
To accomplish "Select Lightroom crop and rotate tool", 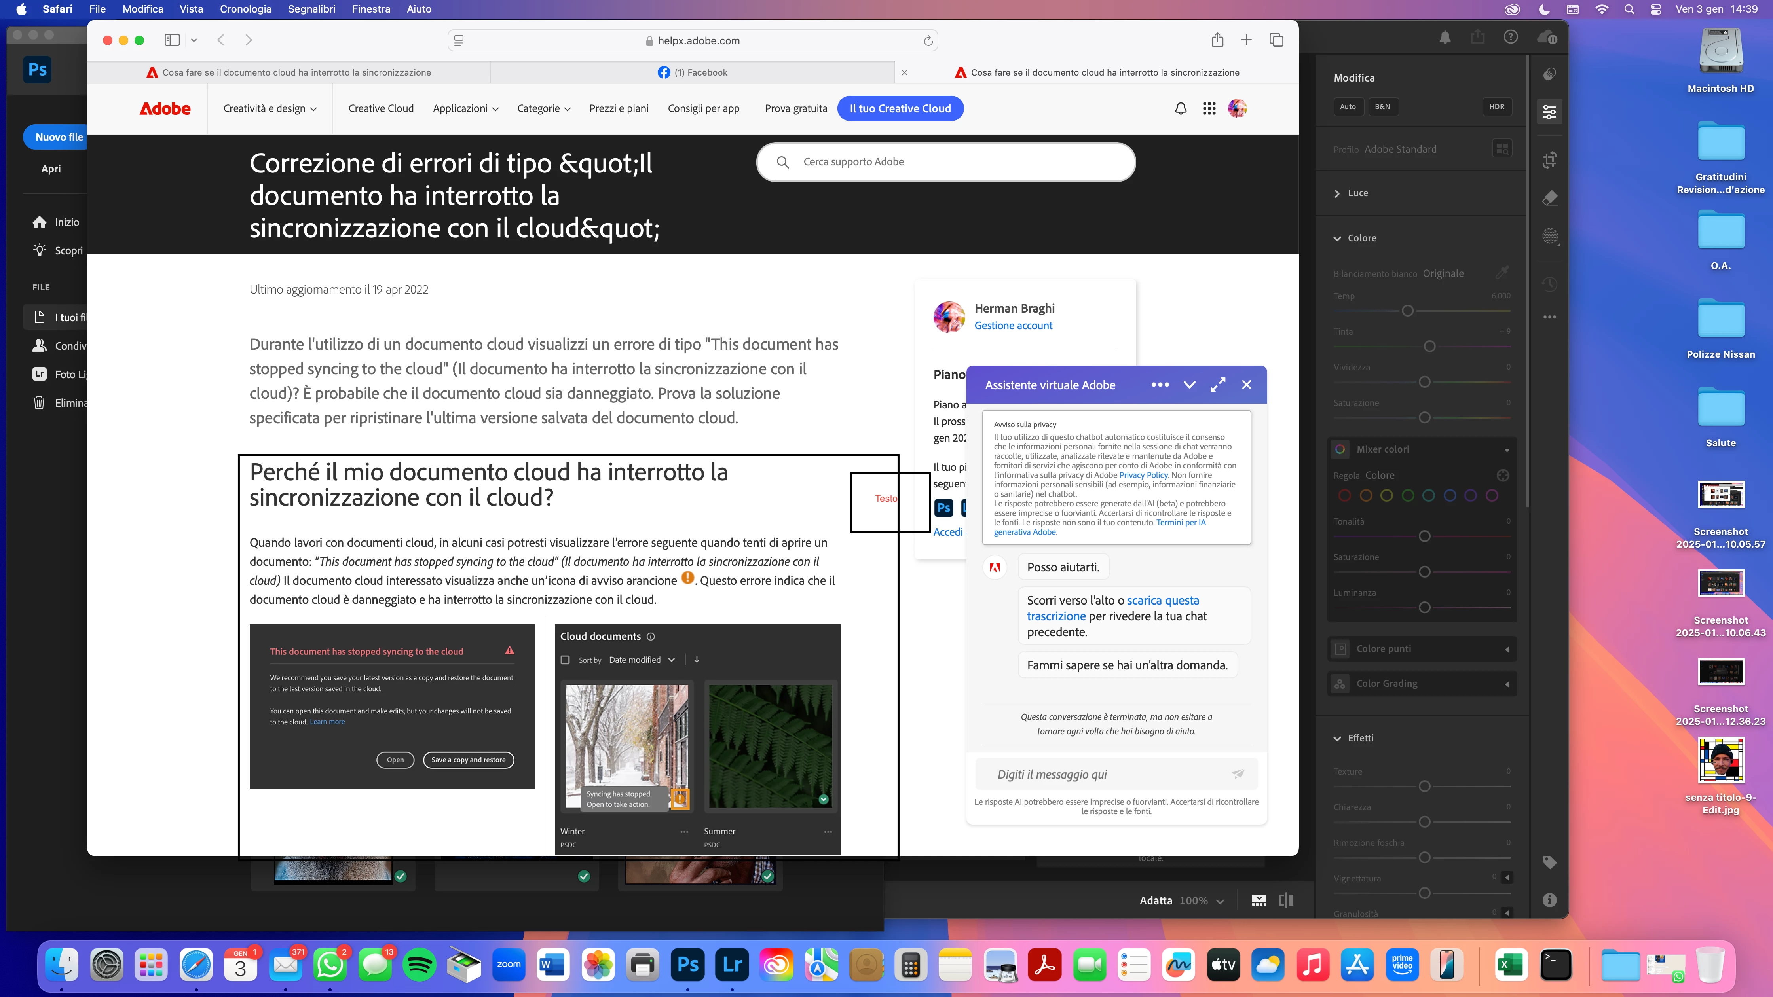I will click(1549, 160).
